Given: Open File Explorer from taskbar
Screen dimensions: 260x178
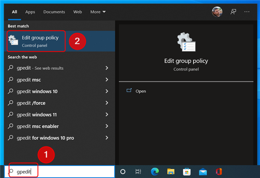Looking at the screenshot, I should click(x=171, y=172).
